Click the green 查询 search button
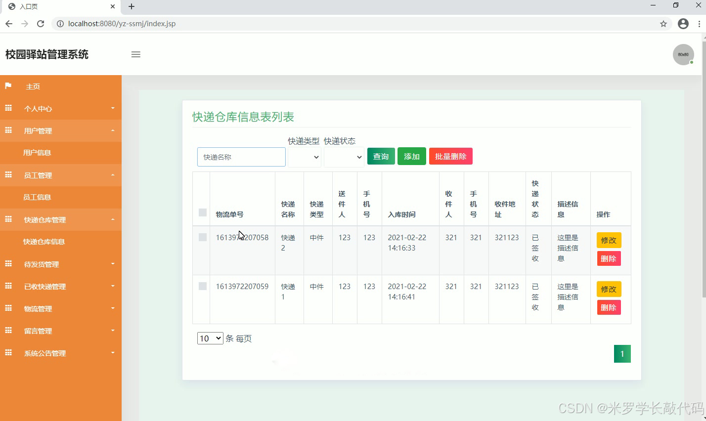 tap(381, 156)
